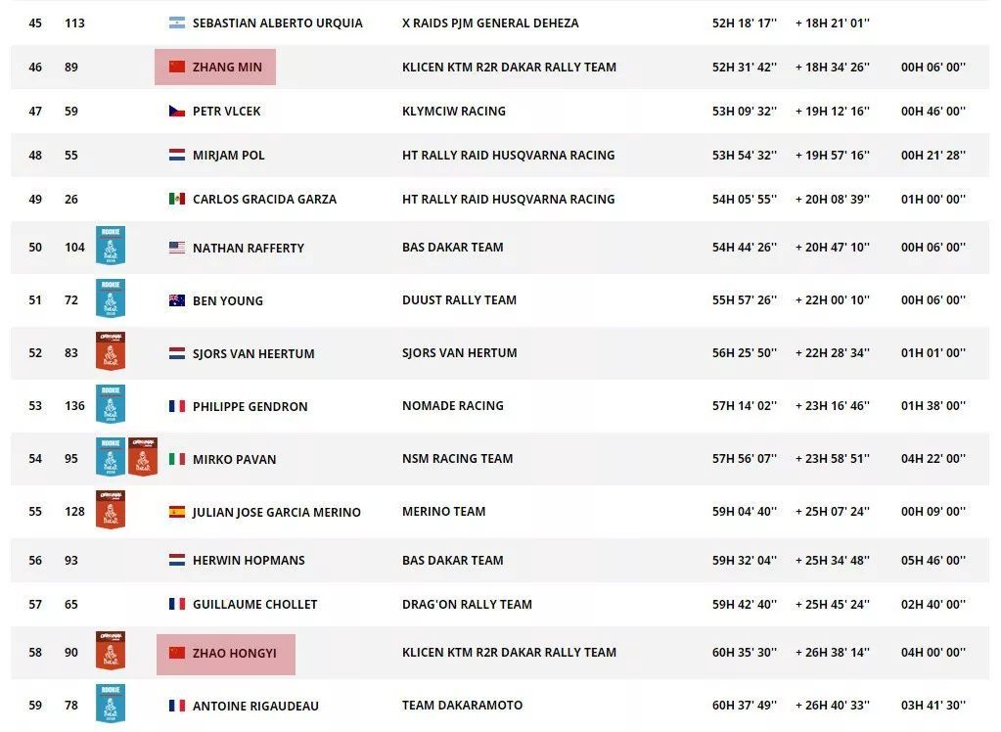Click the orange Original badge next to Mirko Pavan
Image resolution: width=1001 pixels, height=732 pixels.
143,457
